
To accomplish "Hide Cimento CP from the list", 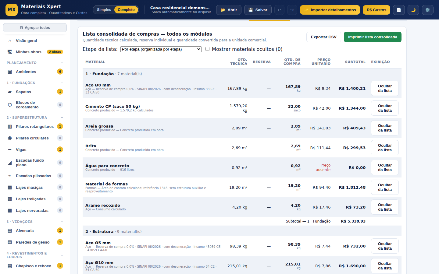I will [x=385, y=108].
